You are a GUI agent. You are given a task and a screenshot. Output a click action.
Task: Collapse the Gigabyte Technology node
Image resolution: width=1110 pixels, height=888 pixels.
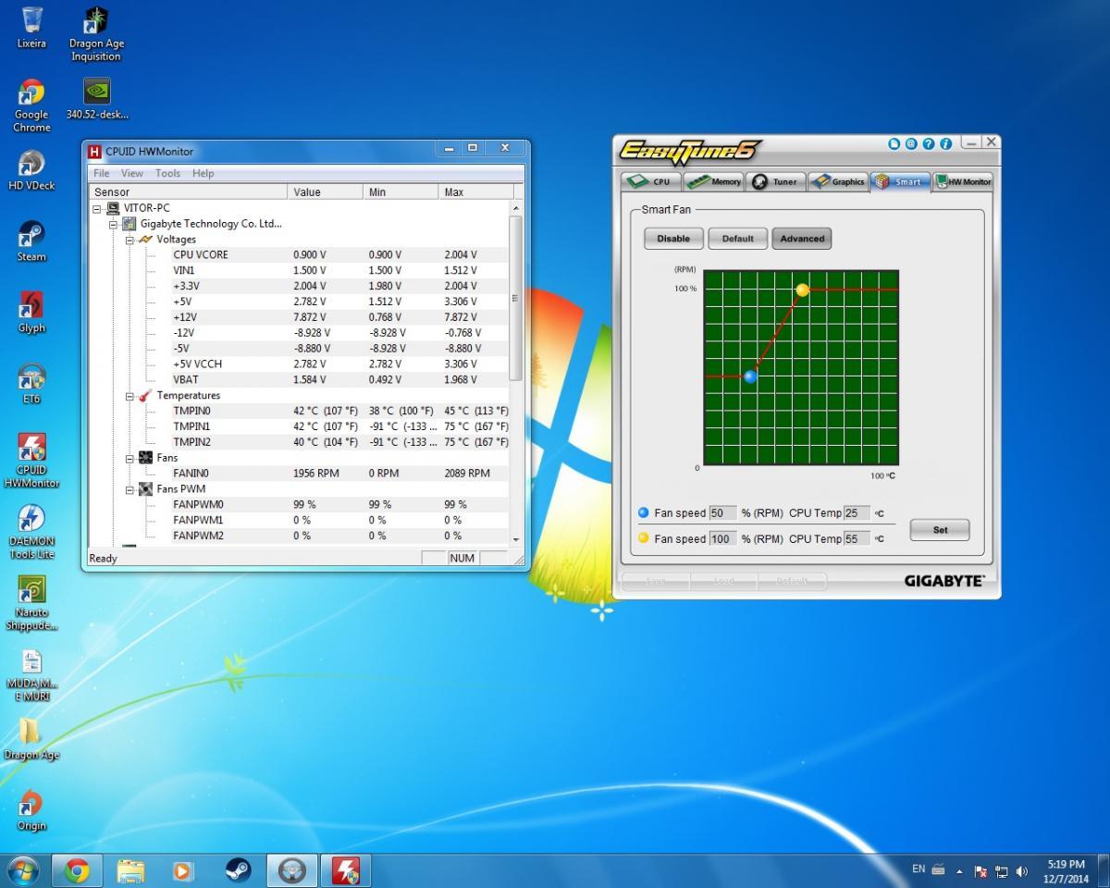(115, 224)
